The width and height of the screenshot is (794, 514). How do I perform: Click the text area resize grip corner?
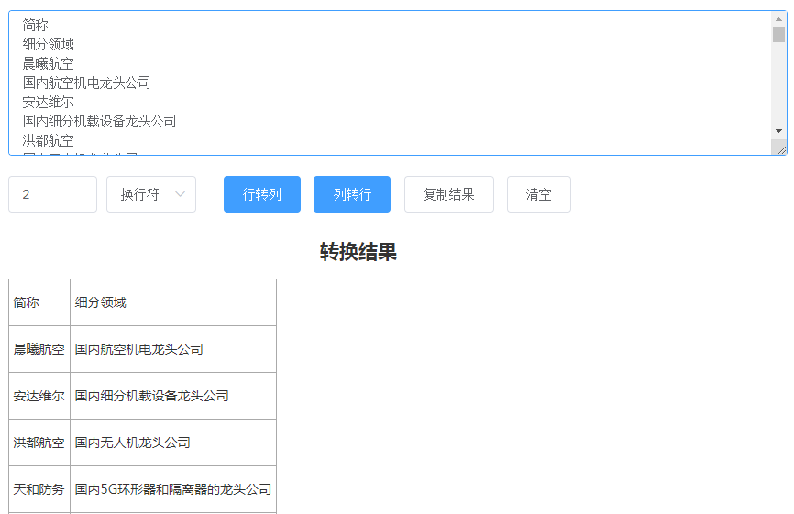point(780,148)
